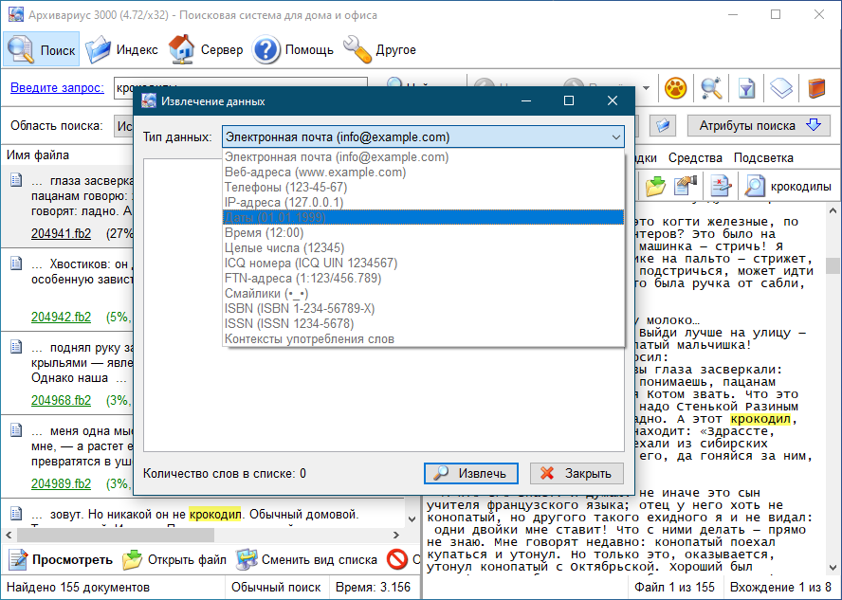Click the document with red cross icon

(x=721, y=187)
